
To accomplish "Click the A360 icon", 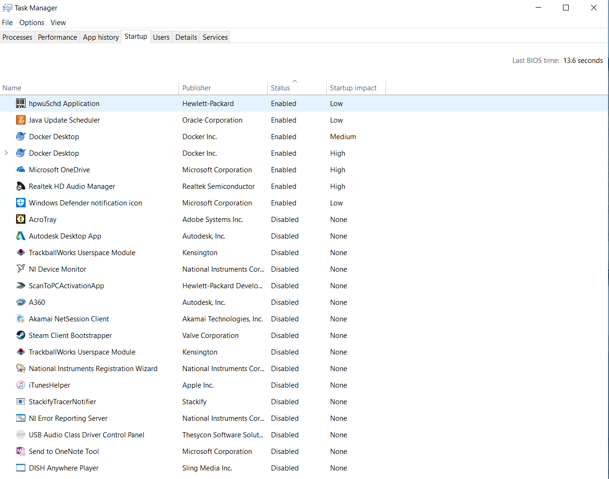I will [21, 302].
